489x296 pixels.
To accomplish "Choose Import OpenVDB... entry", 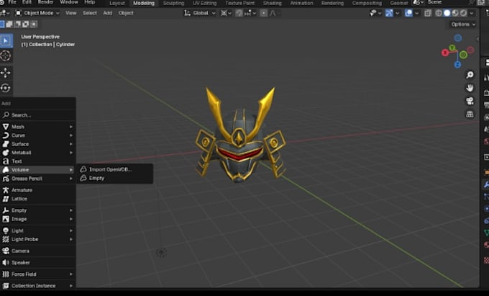I will 115,169.
